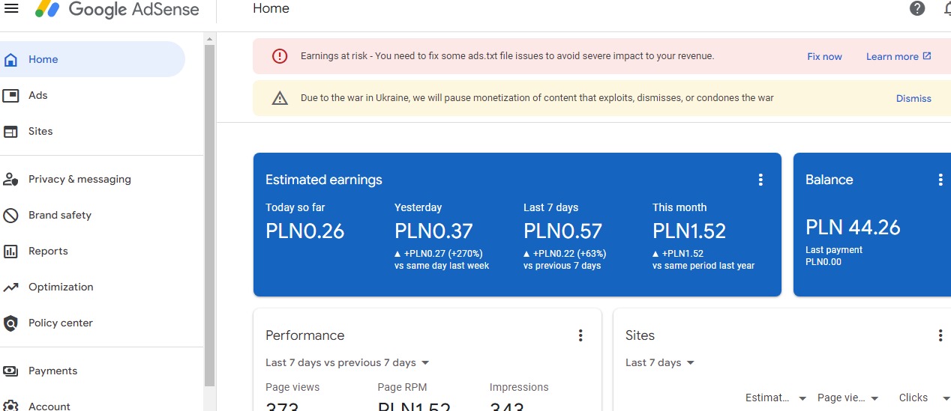This screenshot has height=411, width=951.
Task: Expand Performance 'Last 7 days vs previous' dropdown
Action: click(x=347, y=362)
